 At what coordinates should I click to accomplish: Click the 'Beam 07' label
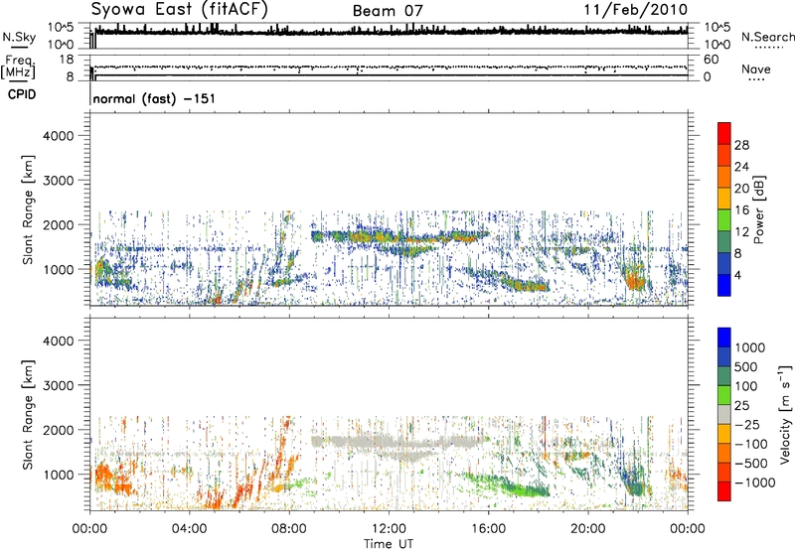(388, 11)
